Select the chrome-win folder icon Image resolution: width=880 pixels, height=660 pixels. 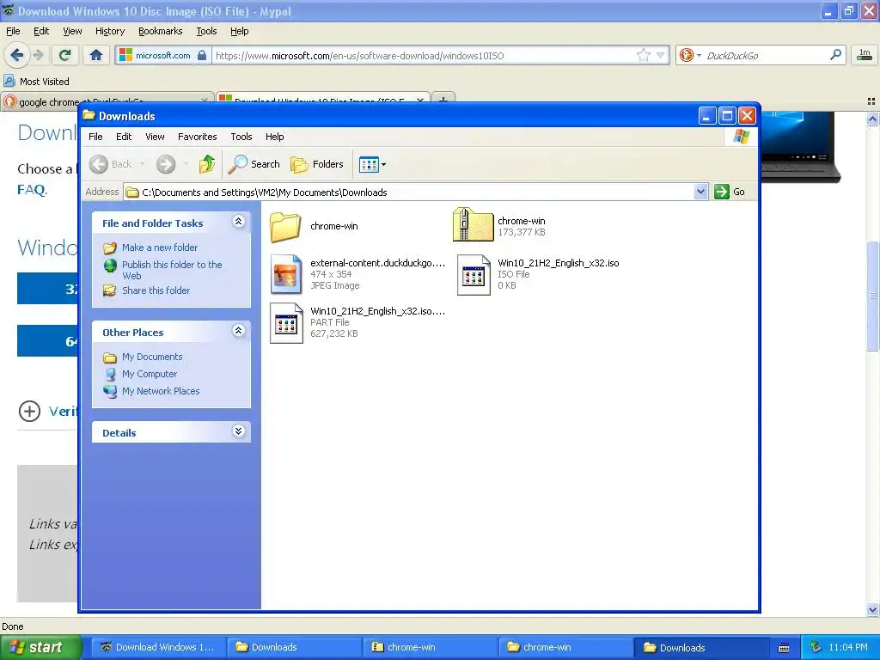click(x=285, y=226)
